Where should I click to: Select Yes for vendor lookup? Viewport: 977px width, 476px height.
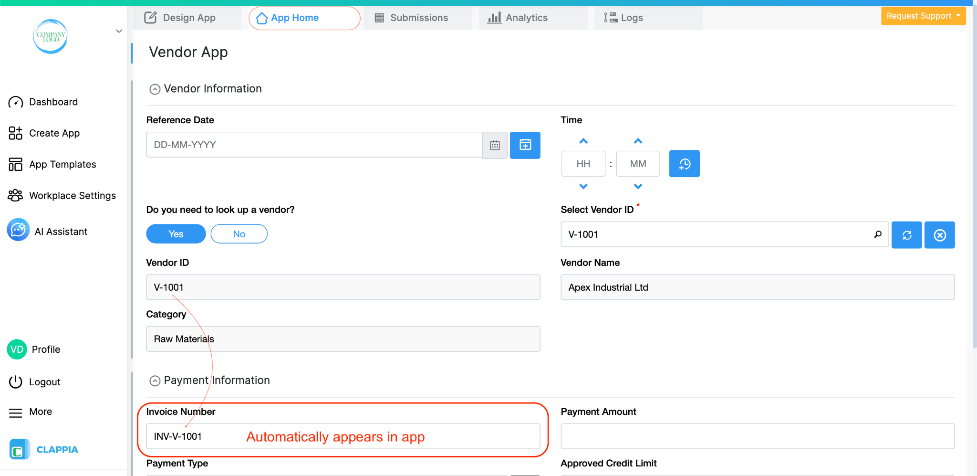176,233
